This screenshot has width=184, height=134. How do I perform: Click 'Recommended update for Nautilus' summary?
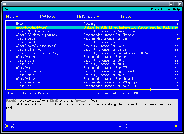tap(110, 86)
